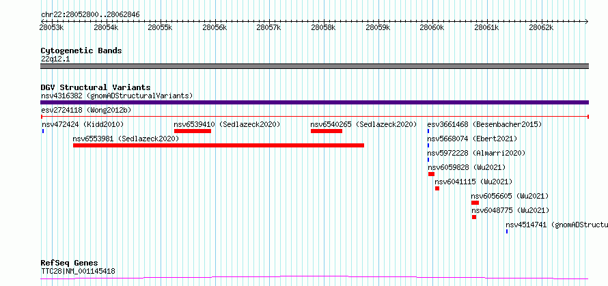608x286 pixels.
Task: Open nsv6056605 (Wu2021) label
Action: click(x=510, y=196)
